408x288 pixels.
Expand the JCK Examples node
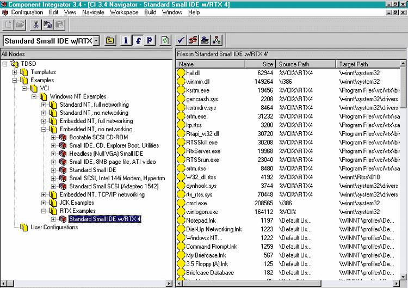click(x=44, y=203)
